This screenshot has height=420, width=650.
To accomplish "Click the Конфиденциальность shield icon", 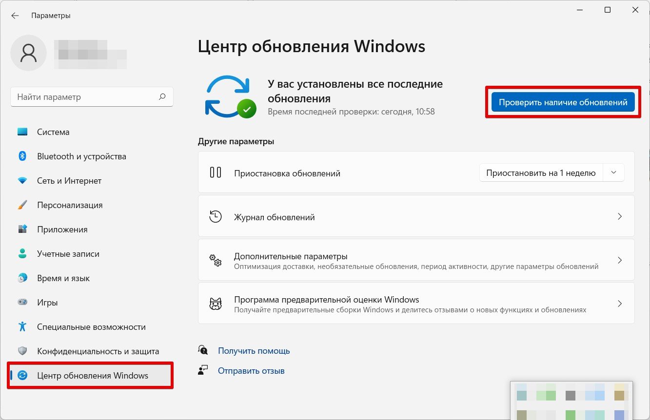I will coord(22,351).
